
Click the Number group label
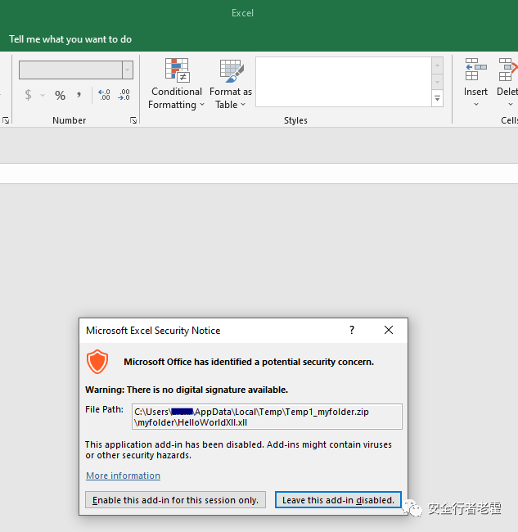70,120
